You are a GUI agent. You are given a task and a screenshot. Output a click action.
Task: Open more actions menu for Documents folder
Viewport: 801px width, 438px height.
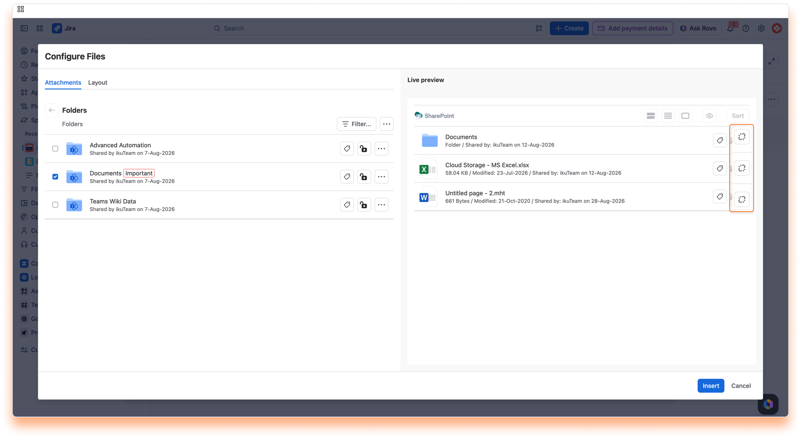tap(381, 177)
